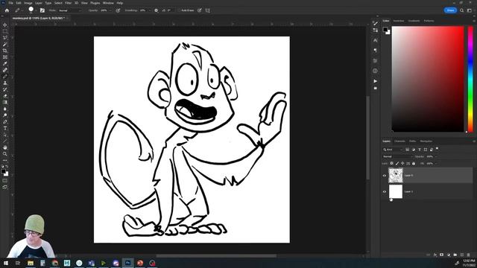
Task: Toggle pressure for opacity button
Action: pyautogui.click(x=118, y=10)
